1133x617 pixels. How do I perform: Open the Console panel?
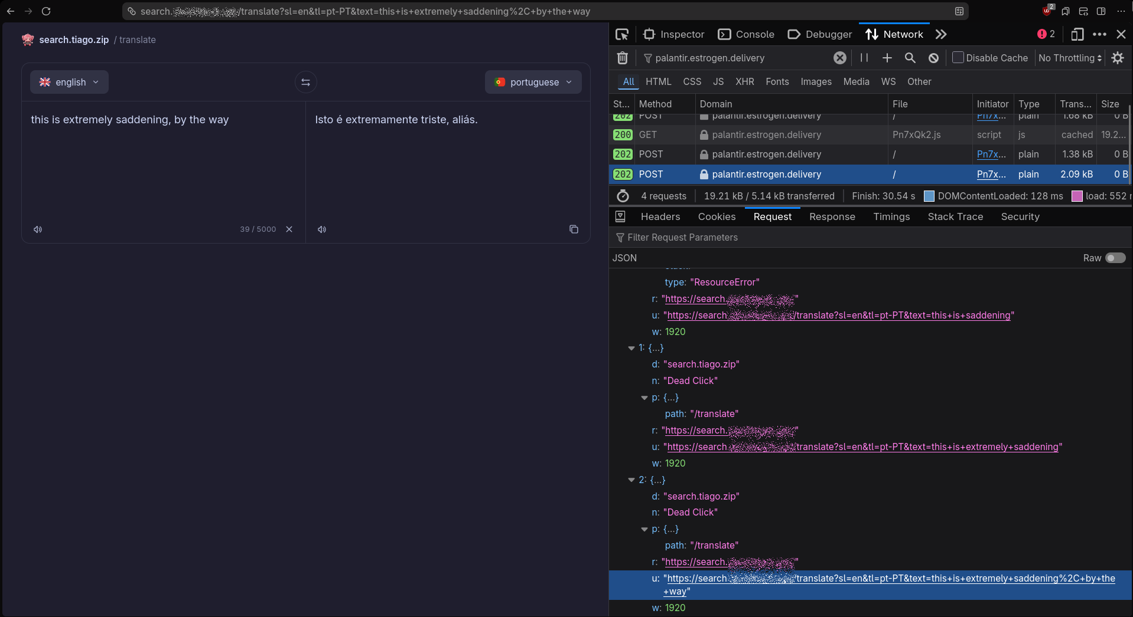[746, 34]
